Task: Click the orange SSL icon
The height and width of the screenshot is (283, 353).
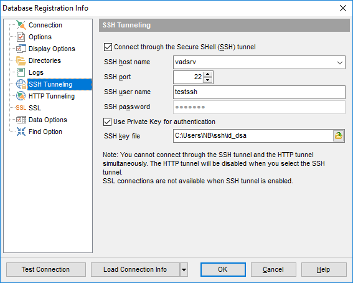Action: pos(21,108)
